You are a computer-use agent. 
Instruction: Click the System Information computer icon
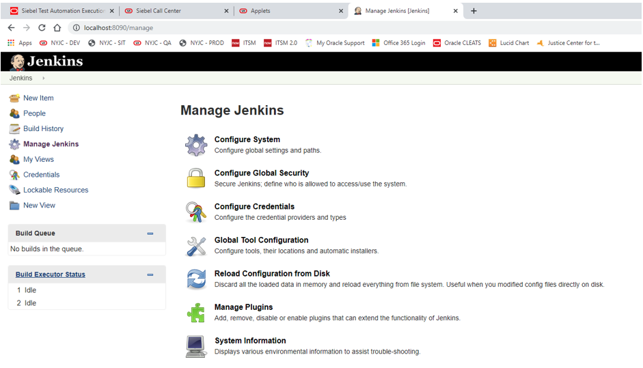[196, 347]
